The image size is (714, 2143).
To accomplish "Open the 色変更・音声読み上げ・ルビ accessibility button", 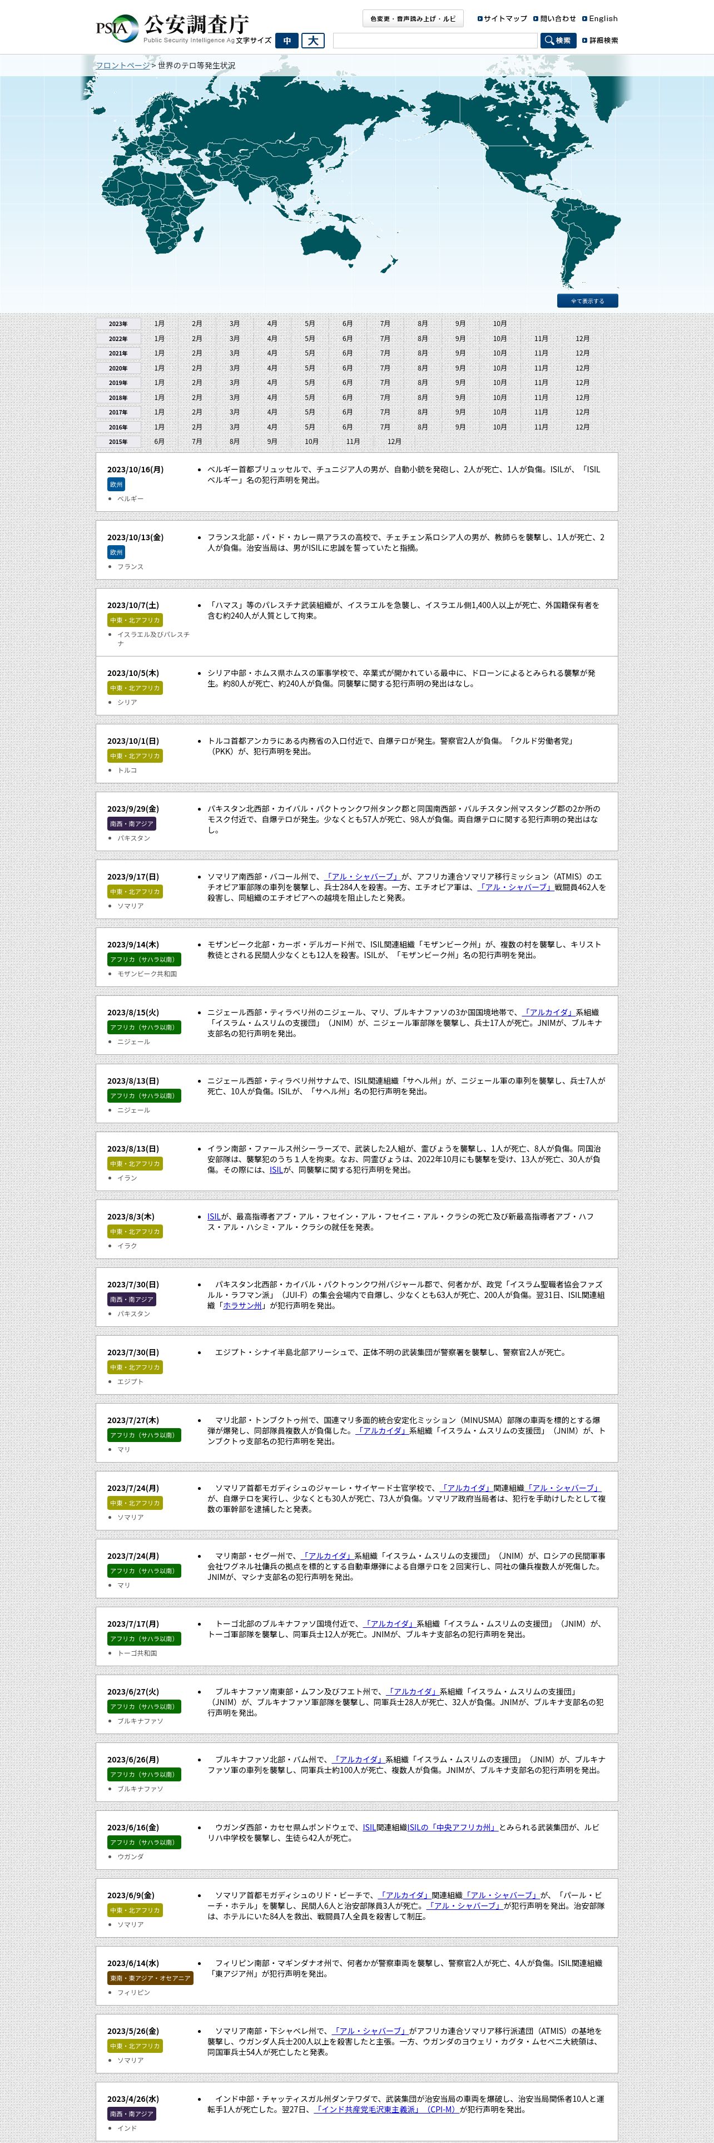I will point(413,18).
